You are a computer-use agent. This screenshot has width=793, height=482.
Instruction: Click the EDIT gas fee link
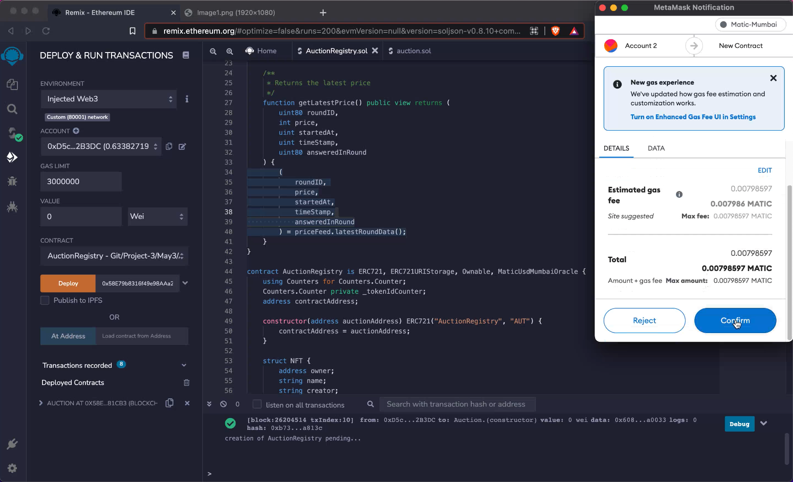[765, 170]
